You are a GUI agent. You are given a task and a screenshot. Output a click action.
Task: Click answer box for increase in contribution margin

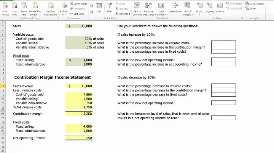(223, 47)
